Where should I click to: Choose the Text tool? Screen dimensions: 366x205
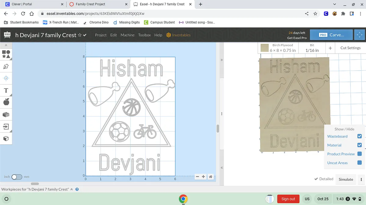[x=6, y=90]
